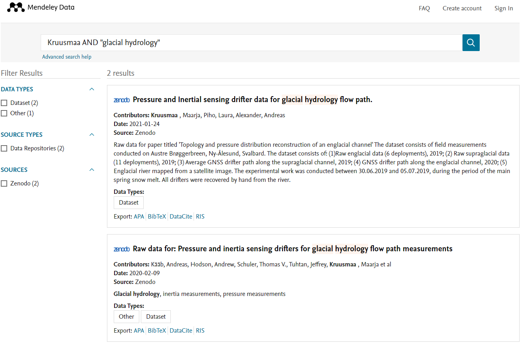522x345 pixels.
Task: Open the 'Raw data for' result title
Action: pyautogui.click(x=293, y=249)
